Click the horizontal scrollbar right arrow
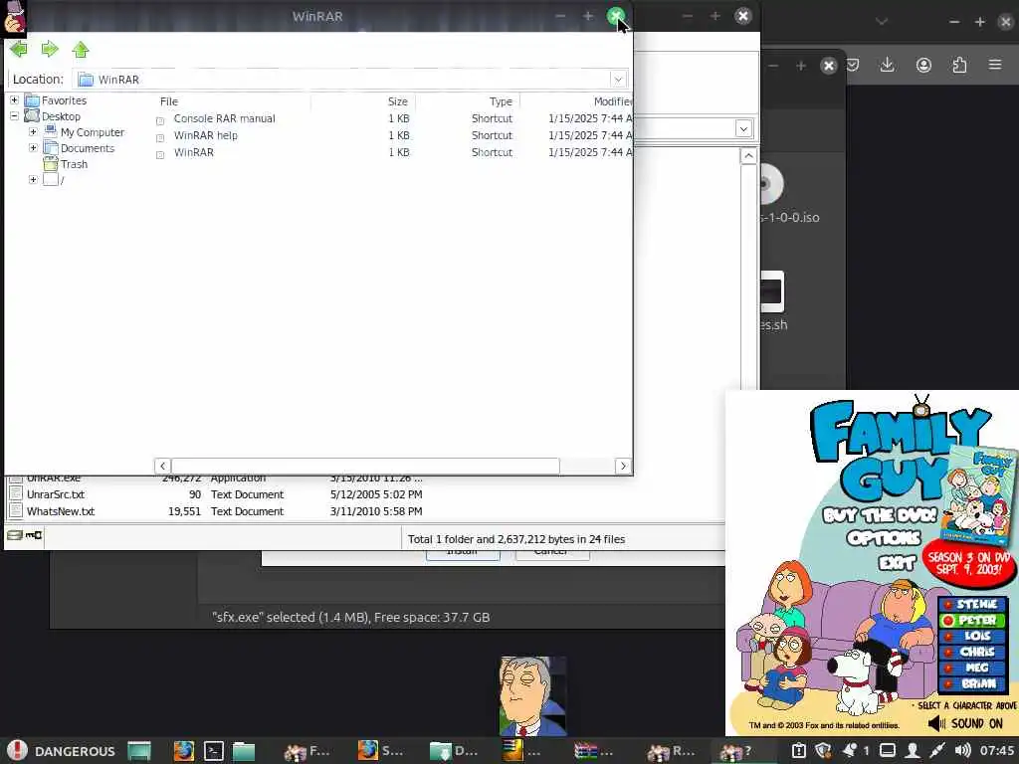1019x764 pixels. [623, 466]
